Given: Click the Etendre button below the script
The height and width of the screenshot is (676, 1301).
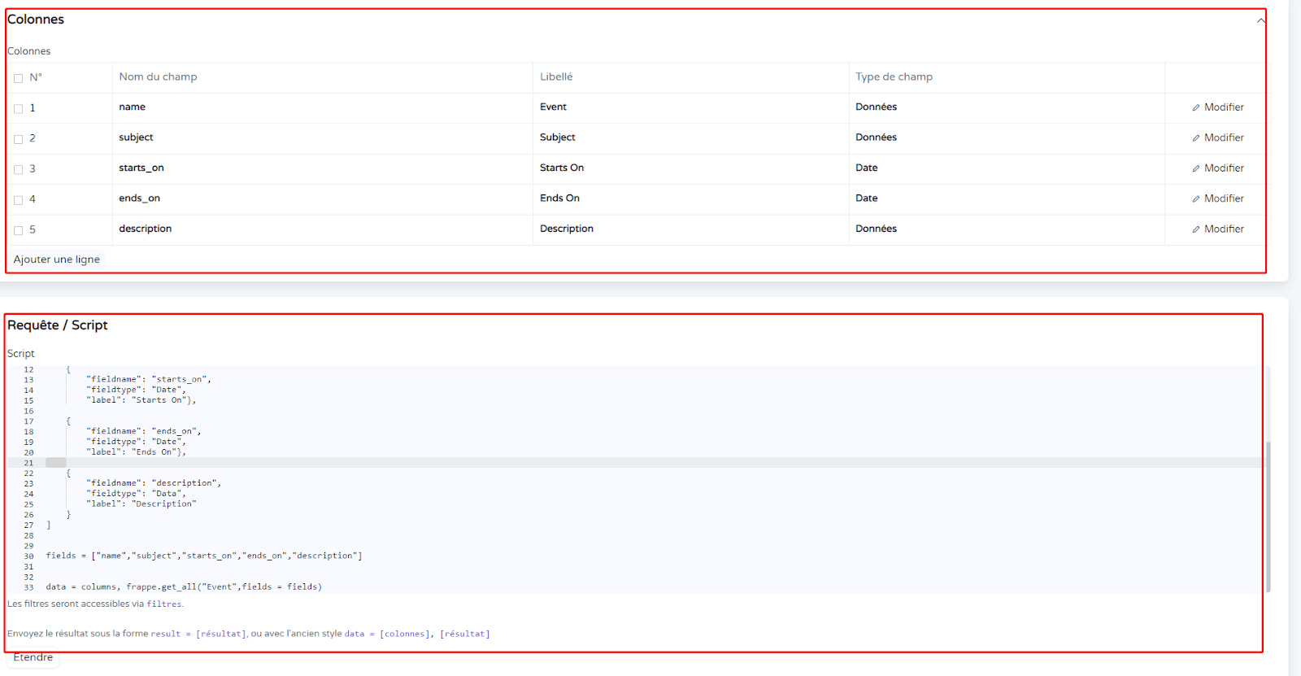Looking at the screenshot, I should tap(33, 657).
